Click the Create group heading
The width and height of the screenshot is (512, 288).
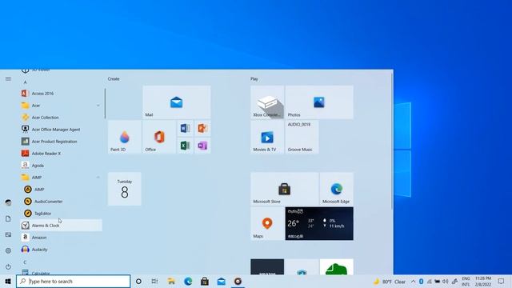point(114,79)
